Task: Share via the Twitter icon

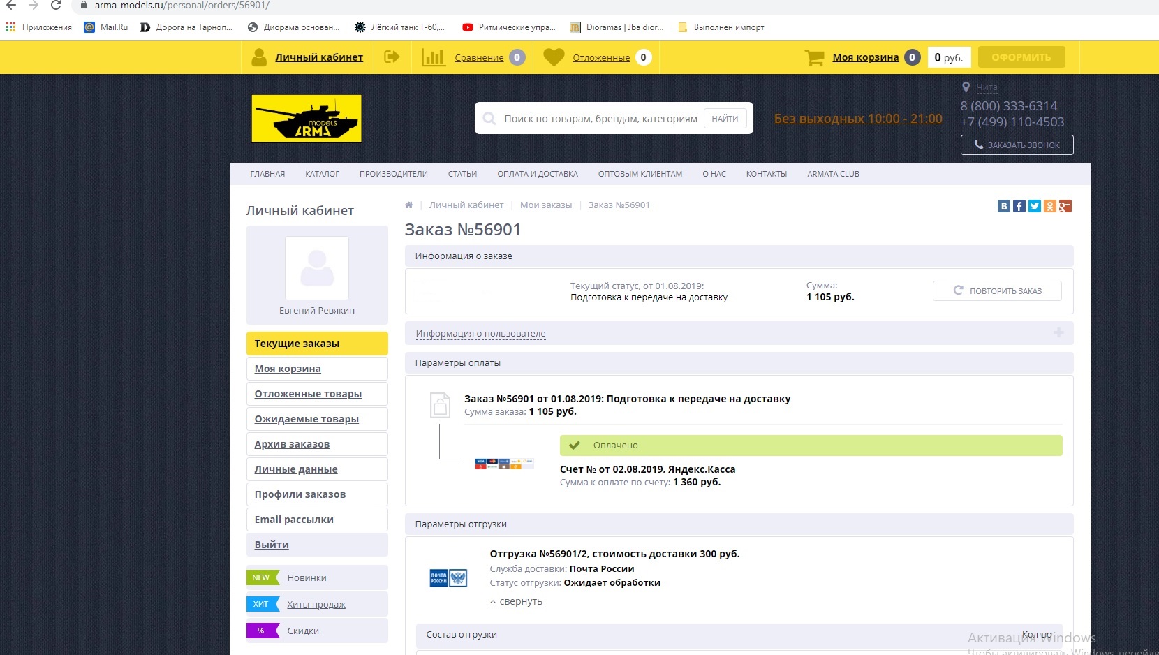Action: (1035, 206)
